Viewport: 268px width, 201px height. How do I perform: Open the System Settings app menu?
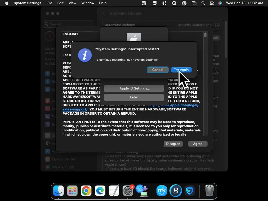[27, 3]
